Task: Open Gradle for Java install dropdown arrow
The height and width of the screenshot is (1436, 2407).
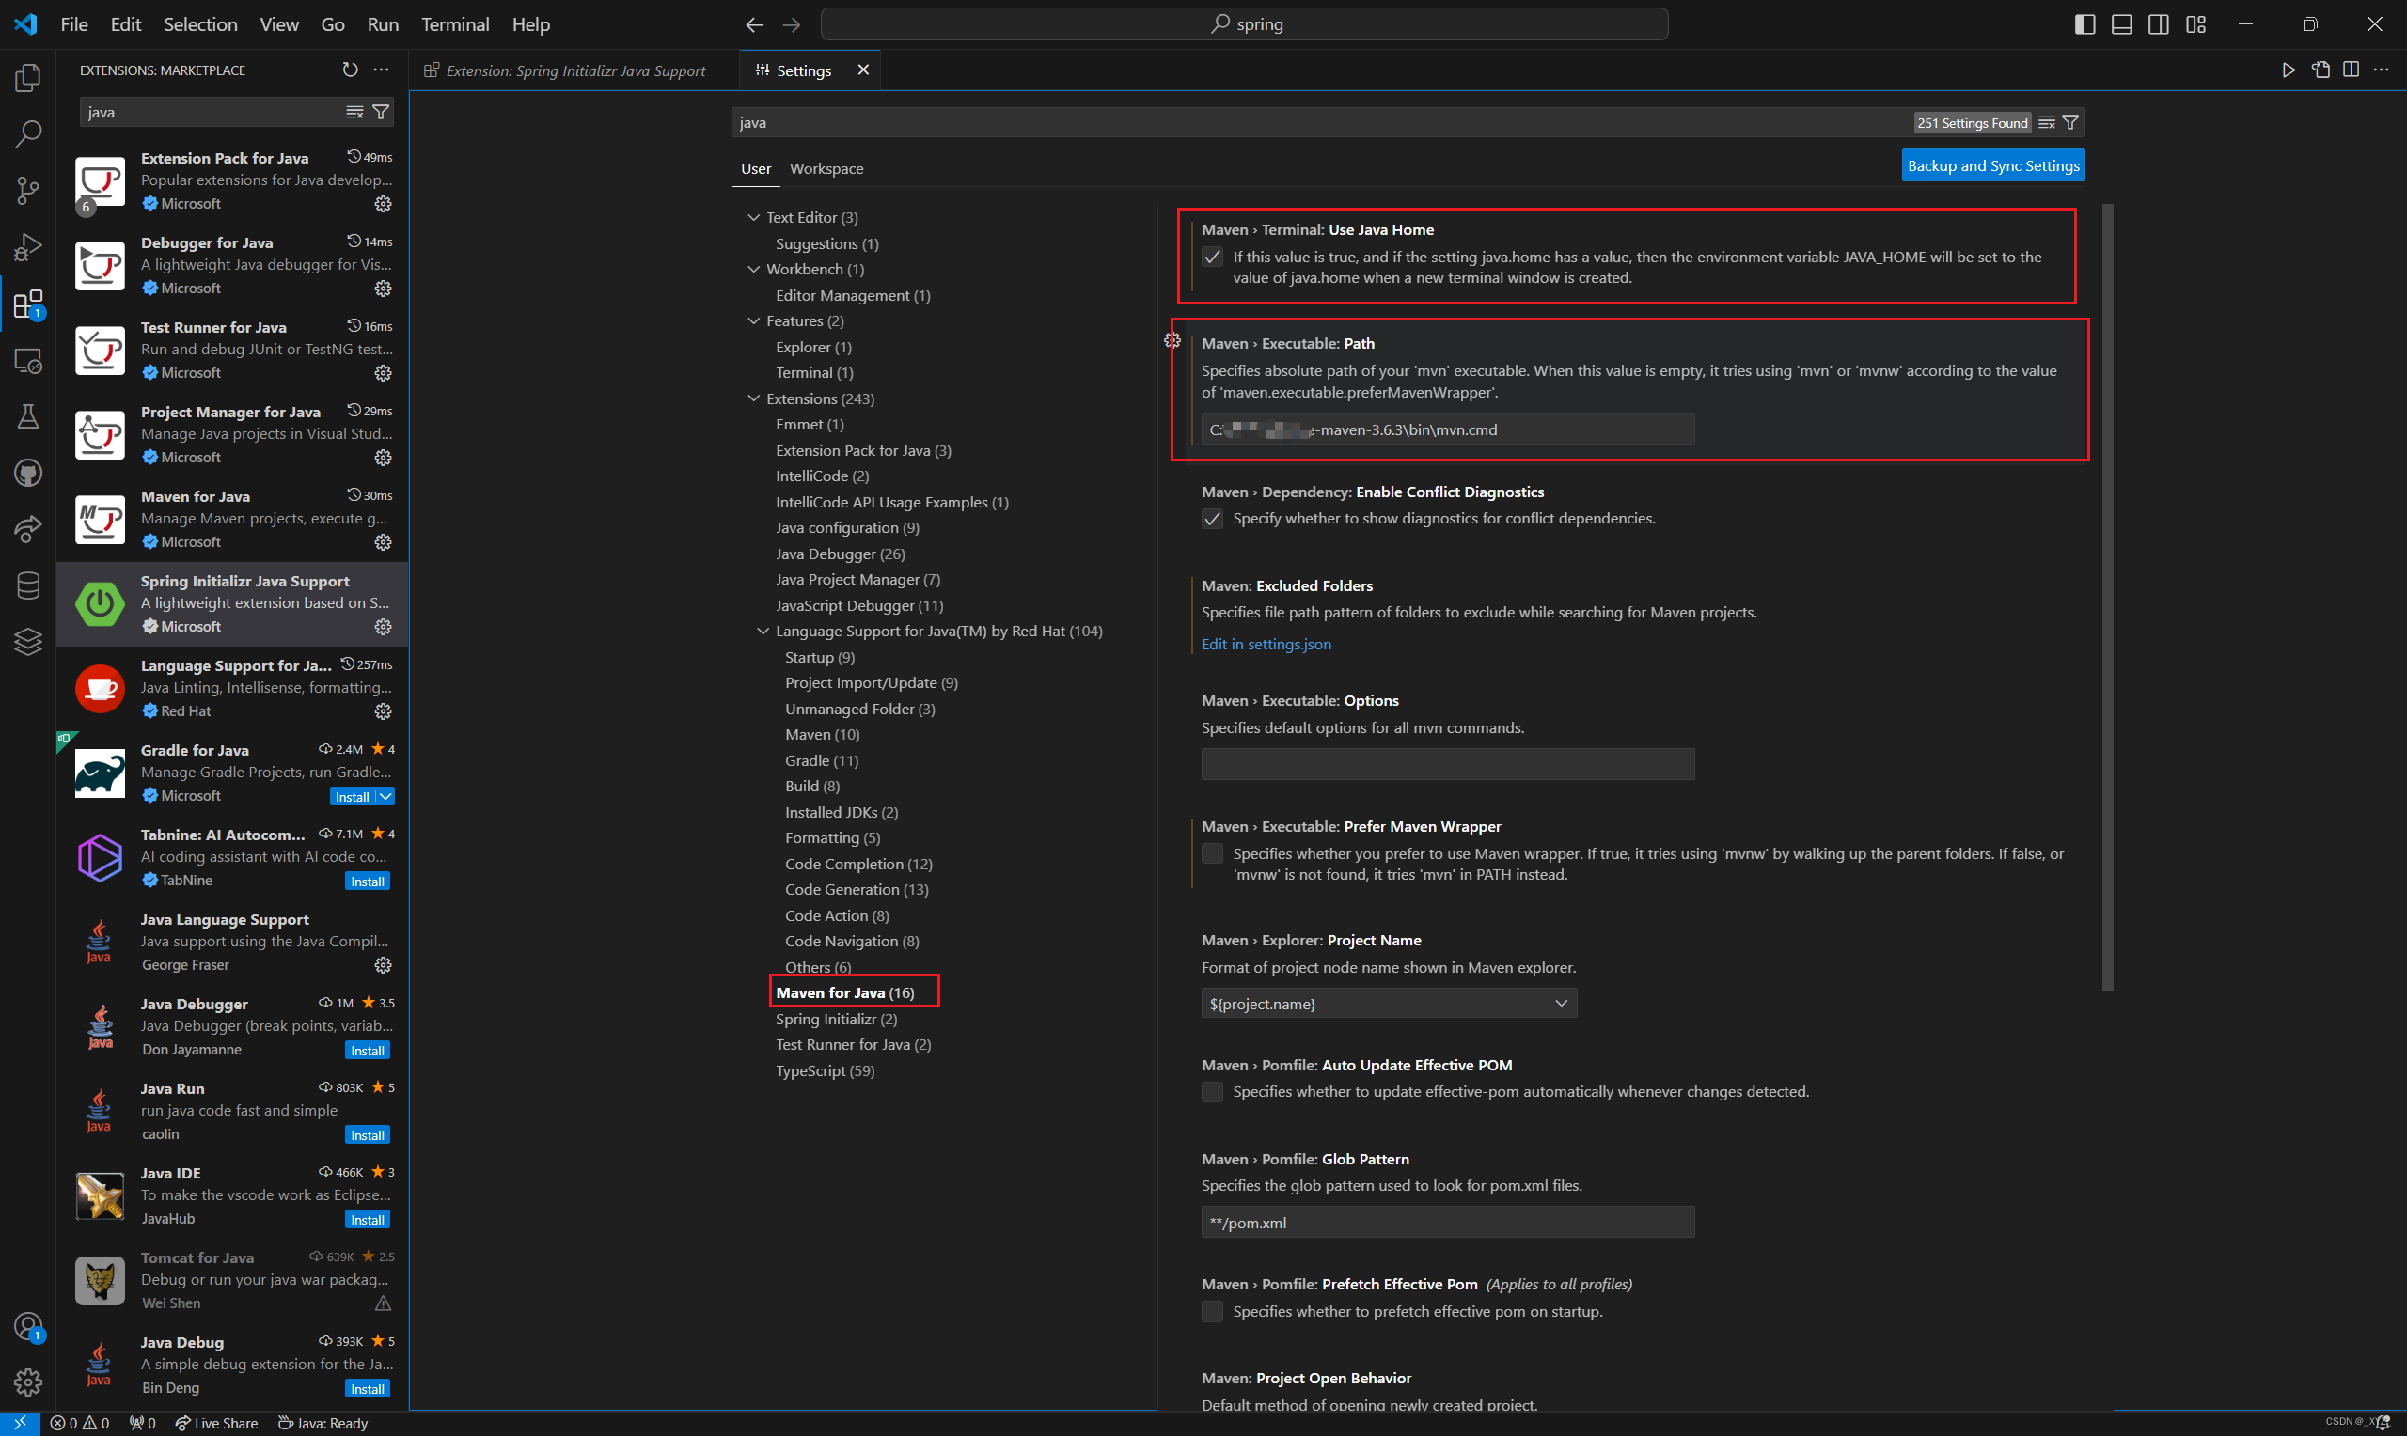Action: (385, 796)
